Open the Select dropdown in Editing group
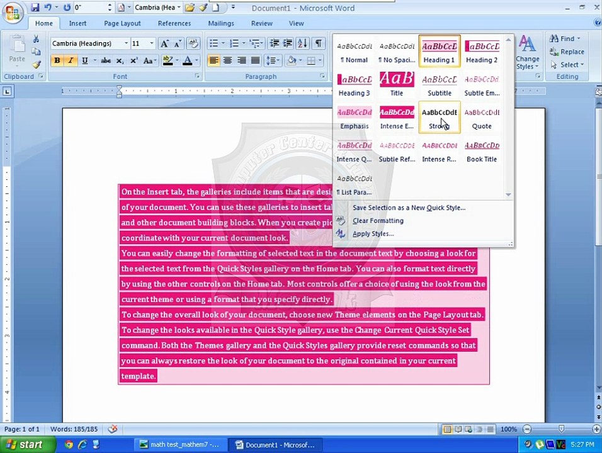Screen dimensions: 602x453 [567, 65]
